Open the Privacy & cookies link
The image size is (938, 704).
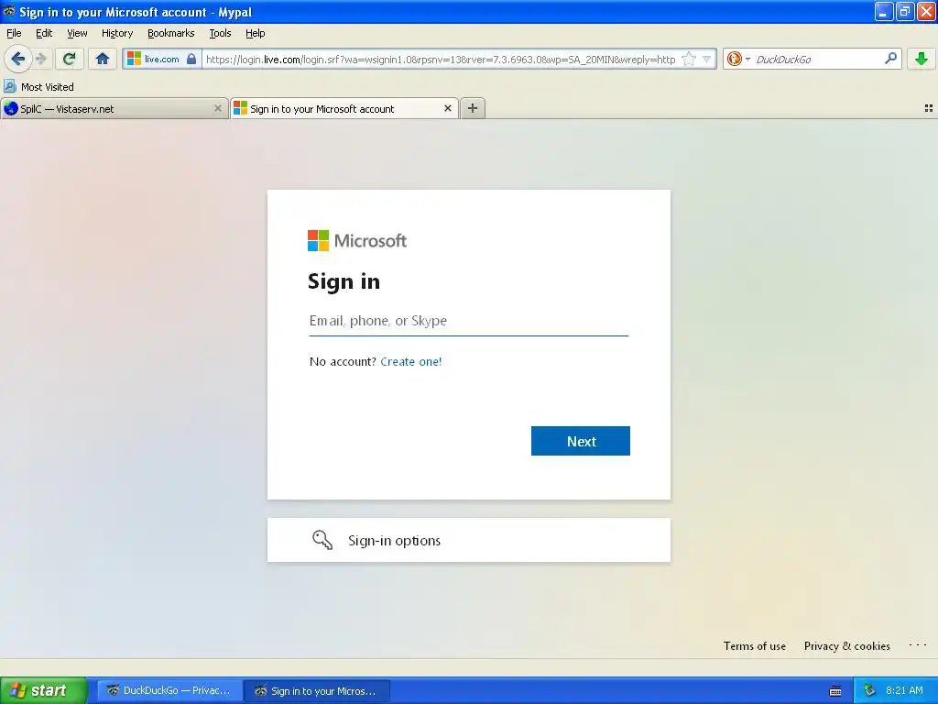pos(846,646)
